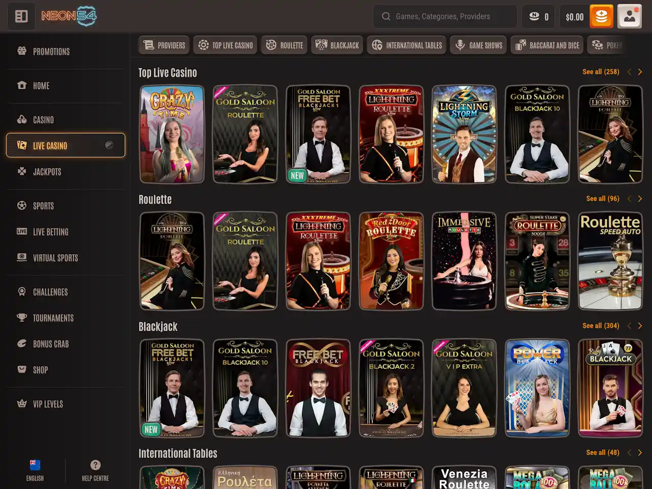Click the VIP Levels crown icon

[x=22, y=404]
